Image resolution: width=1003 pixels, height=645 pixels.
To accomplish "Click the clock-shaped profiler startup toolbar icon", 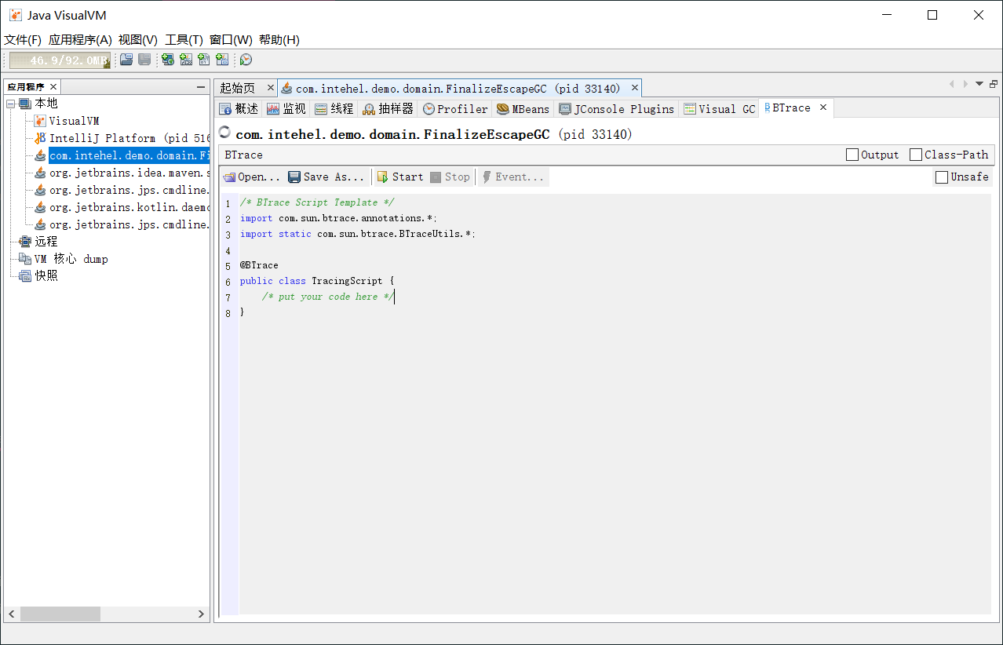I will [246, 60].
